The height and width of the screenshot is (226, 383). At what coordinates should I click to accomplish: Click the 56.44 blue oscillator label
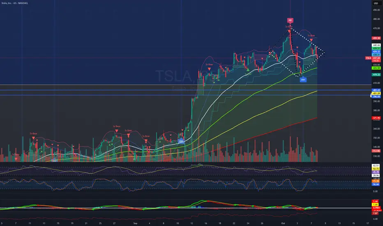pyautogui.click(x=376, y=184)
